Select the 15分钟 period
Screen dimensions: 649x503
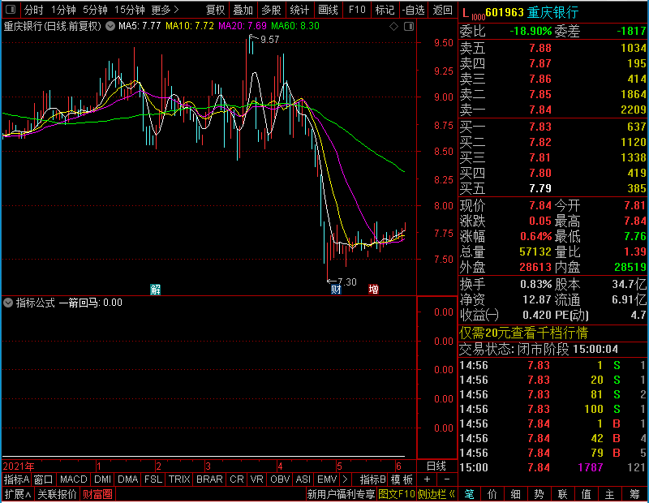pos(129,10)
